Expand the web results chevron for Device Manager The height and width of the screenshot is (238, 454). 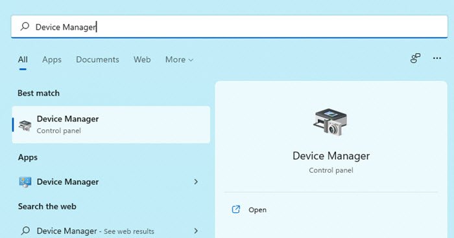[196, 231]
